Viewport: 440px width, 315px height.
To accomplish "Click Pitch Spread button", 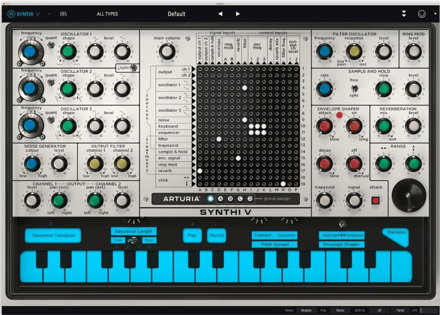I will 275,244.
